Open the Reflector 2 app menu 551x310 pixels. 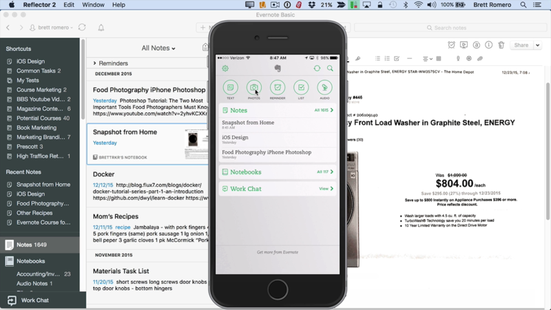point(39,5)
